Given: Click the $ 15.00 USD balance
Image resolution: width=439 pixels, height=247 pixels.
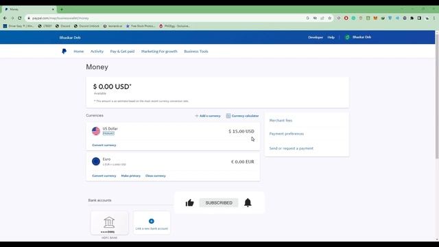Looking at the screenshot, I should point(241,131).
